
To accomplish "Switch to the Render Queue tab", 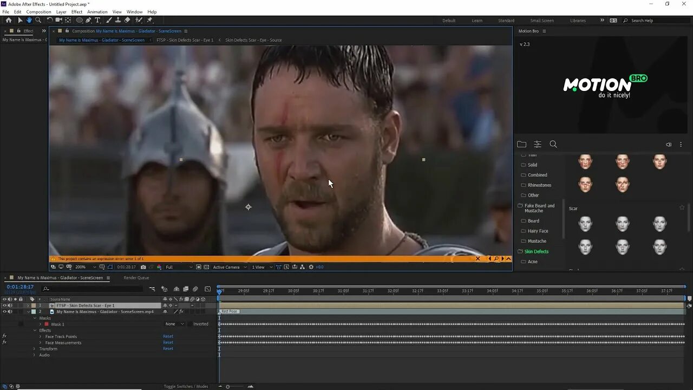I will pyautogui.click(x=136, y=278).
